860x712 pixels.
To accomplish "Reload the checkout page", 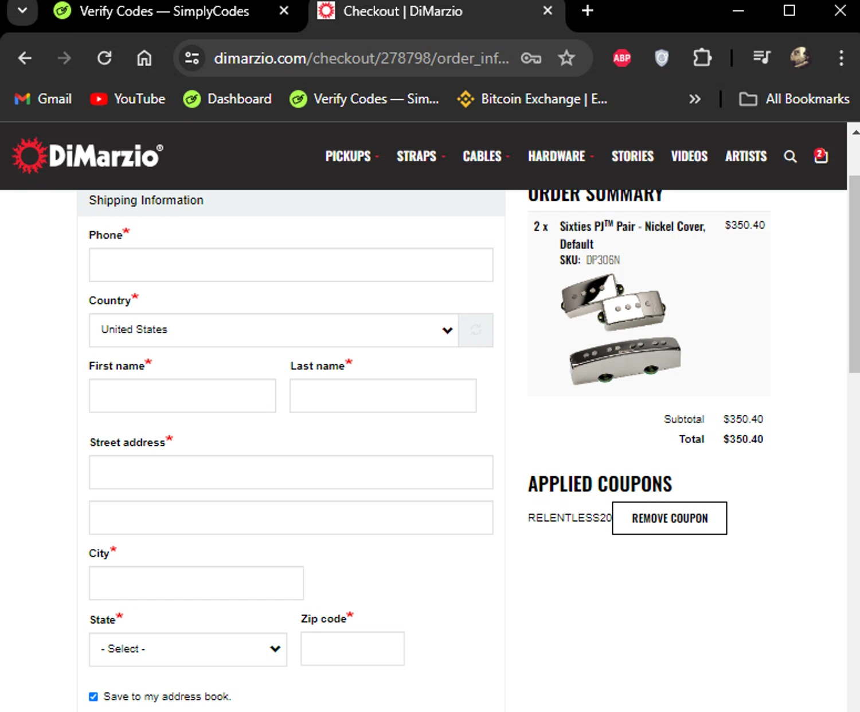I will 104,58.
